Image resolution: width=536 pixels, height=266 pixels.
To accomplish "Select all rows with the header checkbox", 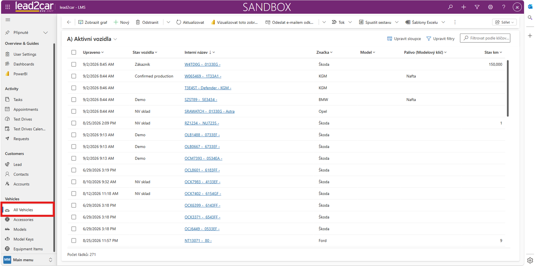I will (74, 52).
